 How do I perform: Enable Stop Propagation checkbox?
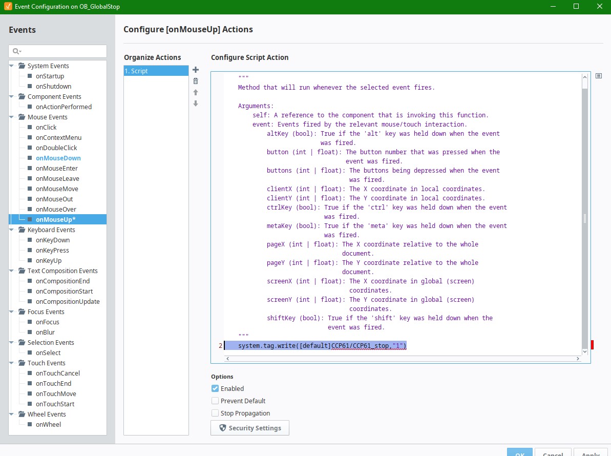(215, 413)
